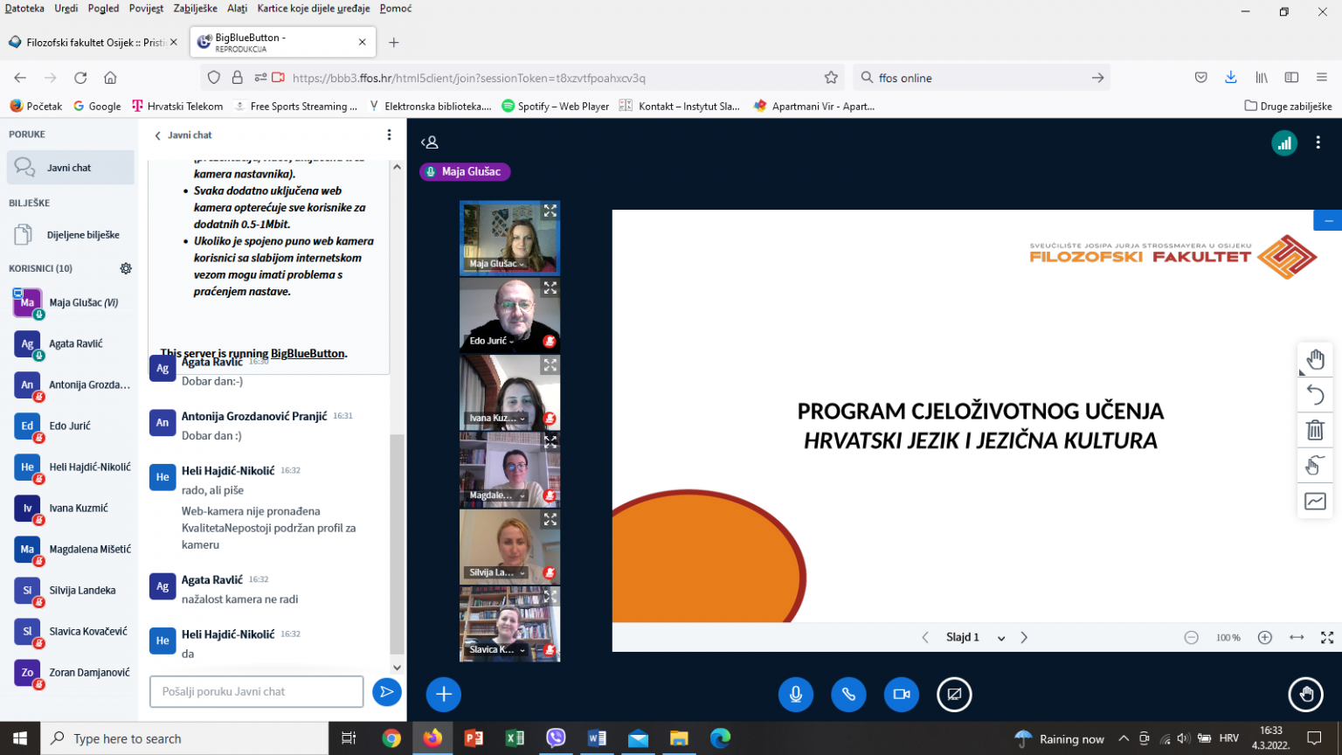Mute the microphone

796,695
